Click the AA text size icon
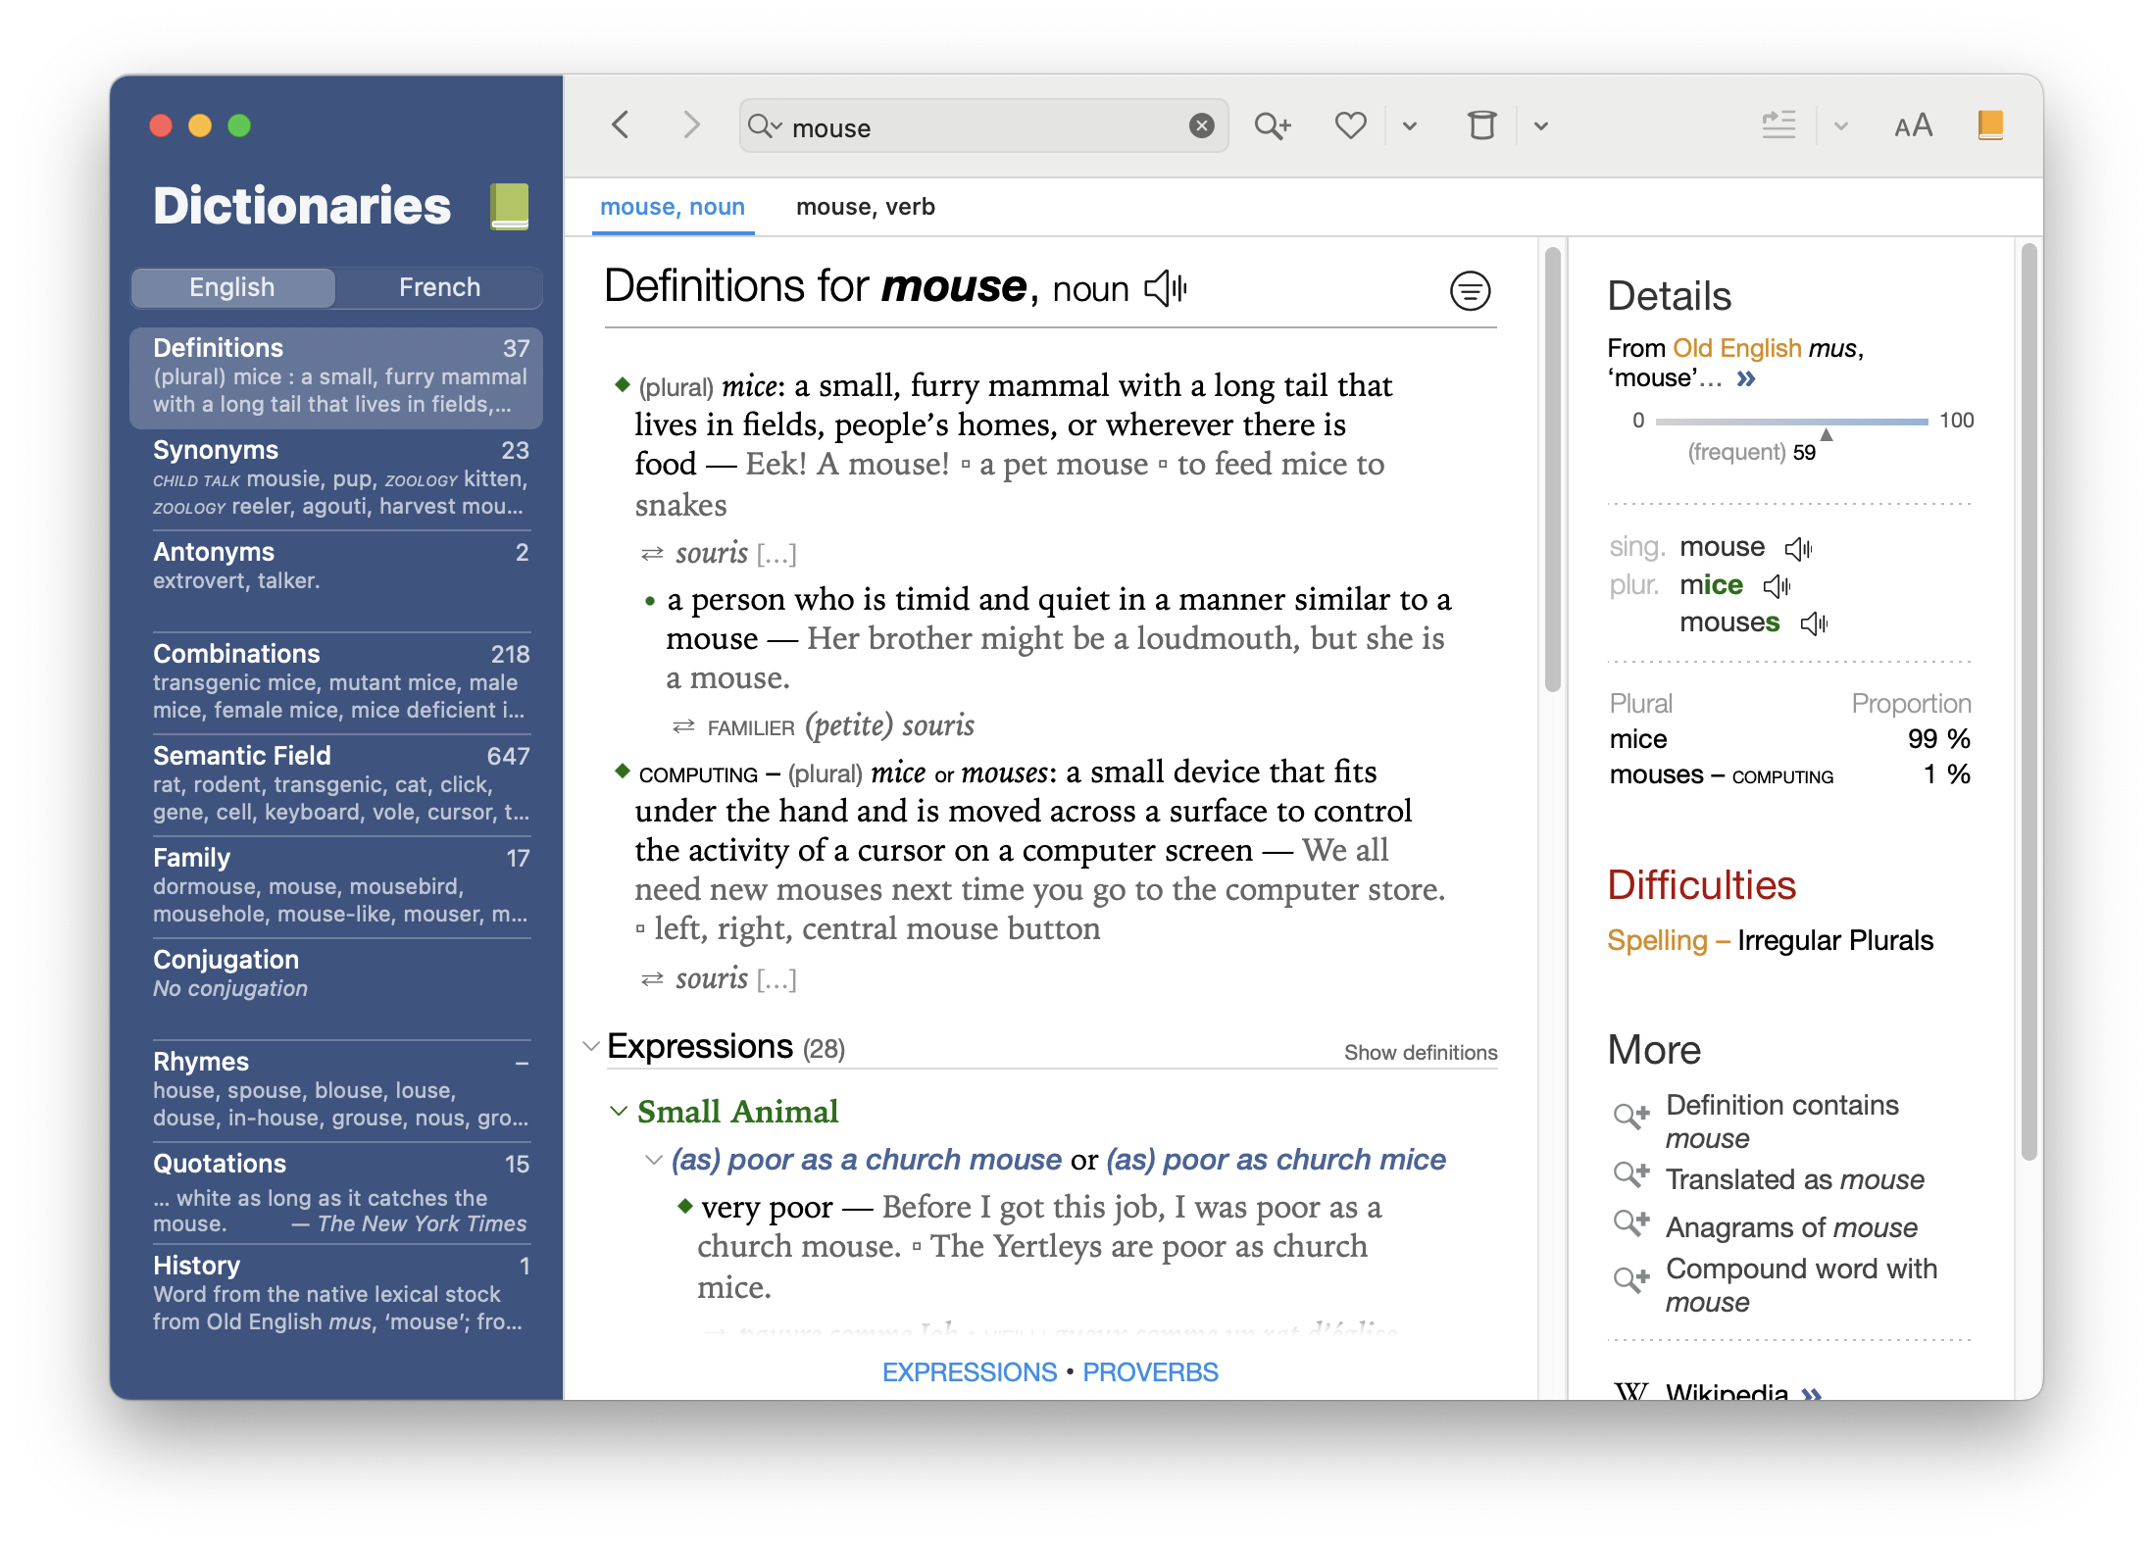The image size is (2153, 1545). coord(1913,125)
